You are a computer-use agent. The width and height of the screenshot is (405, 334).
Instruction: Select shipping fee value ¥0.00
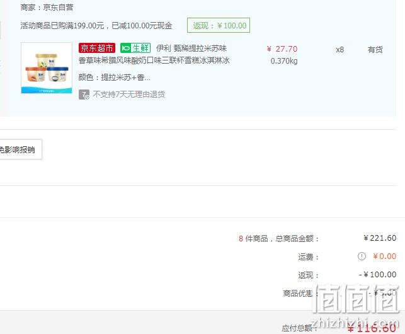[385, 256]
